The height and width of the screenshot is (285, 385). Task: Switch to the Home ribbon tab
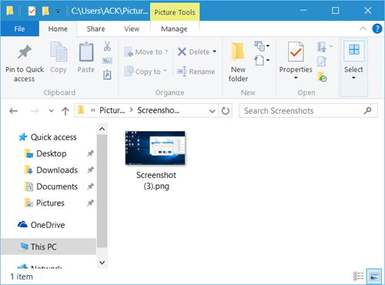58,28
